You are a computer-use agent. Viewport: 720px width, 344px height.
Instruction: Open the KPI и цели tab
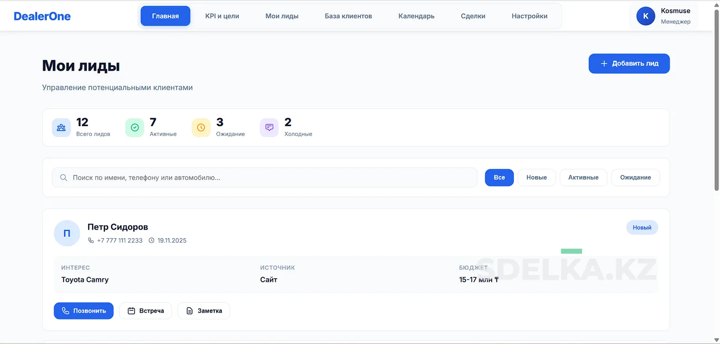click(222, 16)
